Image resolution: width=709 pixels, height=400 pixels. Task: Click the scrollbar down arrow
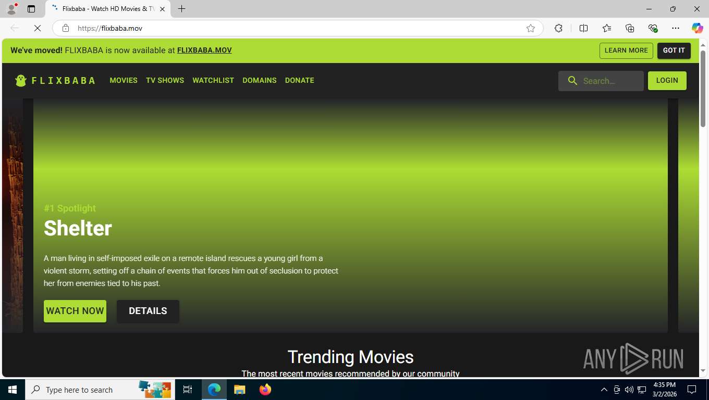[703, 371]
